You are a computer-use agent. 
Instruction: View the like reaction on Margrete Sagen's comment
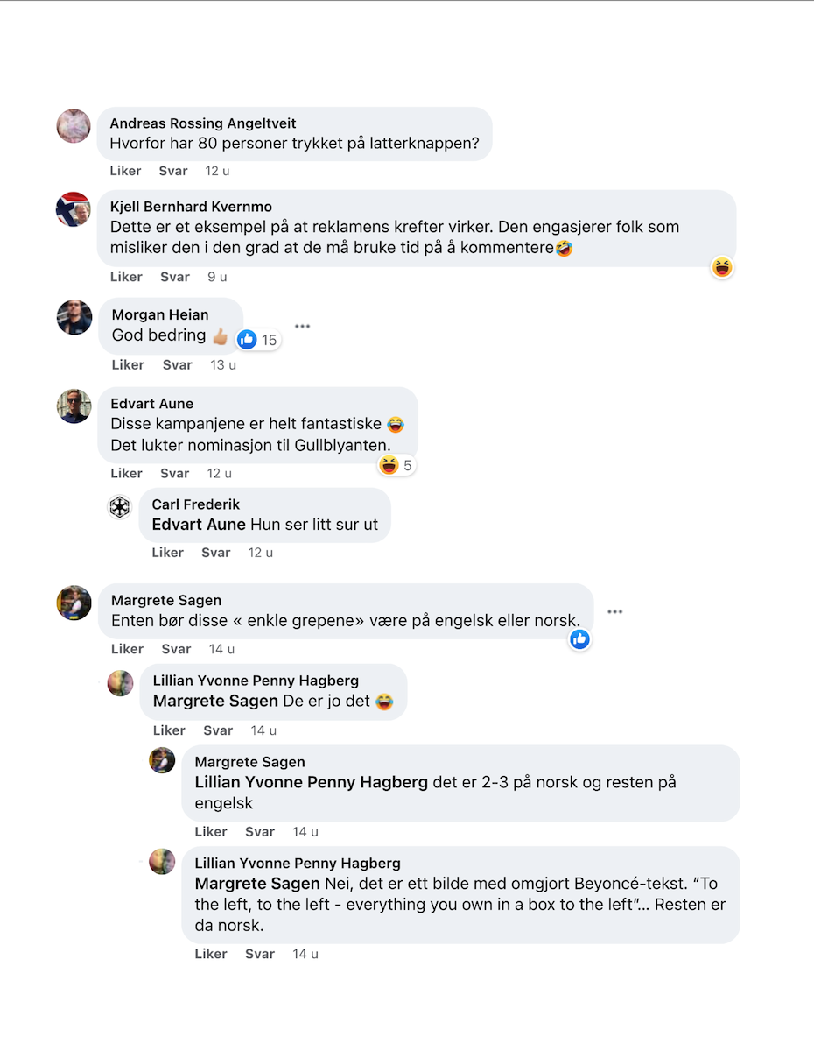point(579,640)
